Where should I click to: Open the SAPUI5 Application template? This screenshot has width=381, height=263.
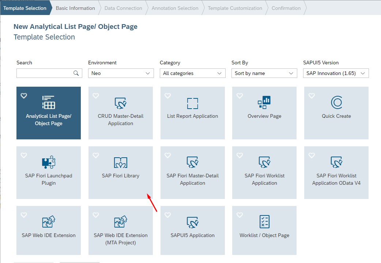pyautogui.click(x=192, y=230)
